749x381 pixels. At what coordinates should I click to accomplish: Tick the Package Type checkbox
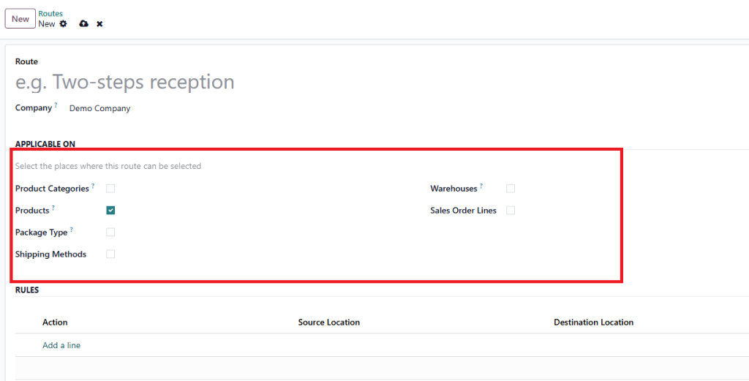click(110, 233)
